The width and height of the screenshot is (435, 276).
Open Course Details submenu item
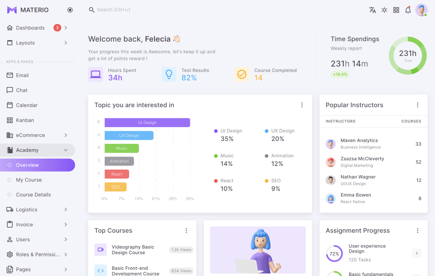pos(37,195)
